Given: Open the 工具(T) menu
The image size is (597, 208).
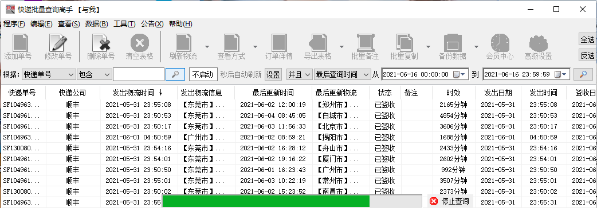Looking at the screenshot, I should pos(124,24).
